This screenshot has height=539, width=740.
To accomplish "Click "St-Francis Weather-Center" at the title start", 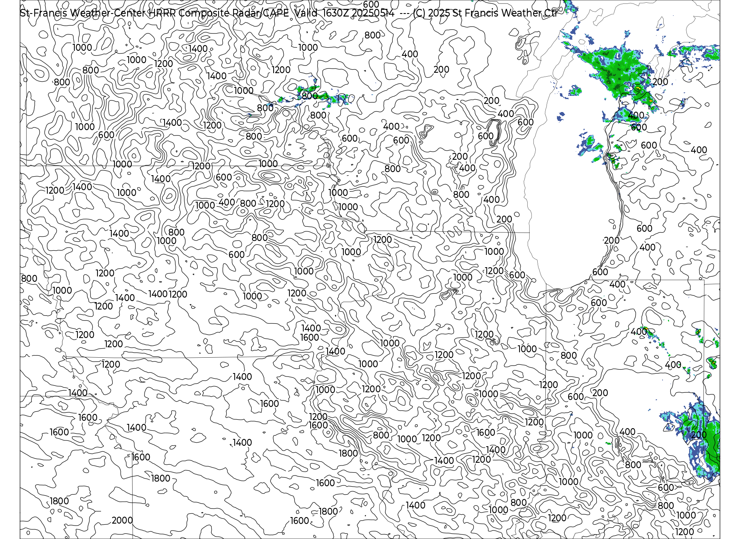I will [x=83, y=13].
